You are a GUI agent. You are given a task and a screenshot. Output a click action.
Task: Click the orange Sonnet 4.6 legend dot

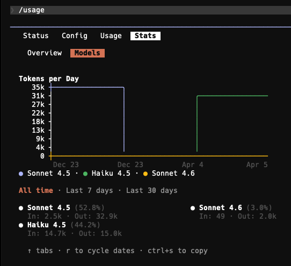pyautogui.click(x=146, y=174)
